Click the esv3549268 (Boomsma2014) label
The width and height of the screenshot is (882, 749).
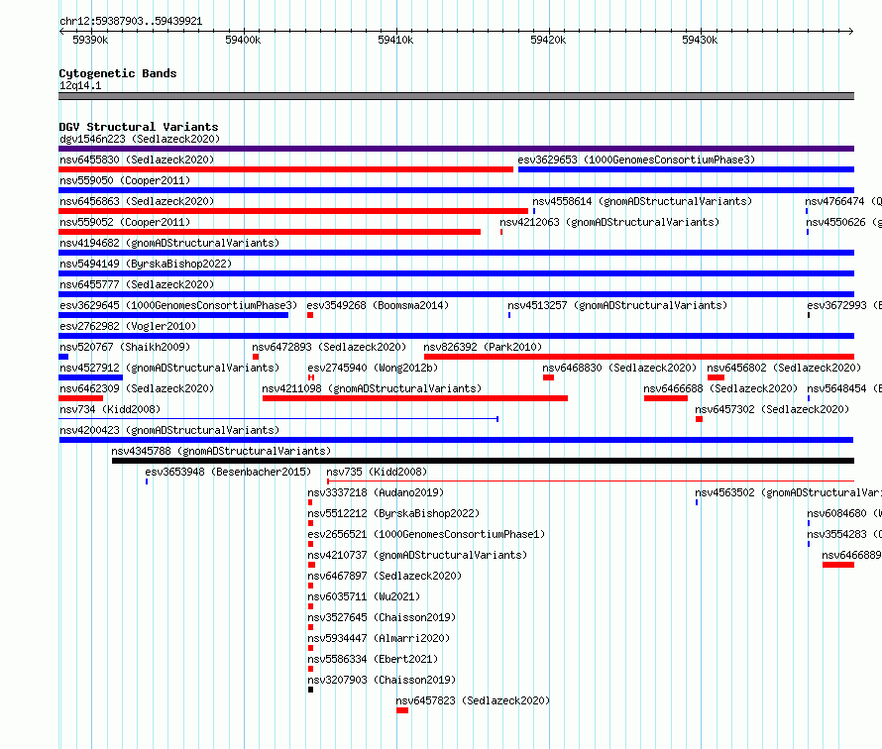click(378, 305)
